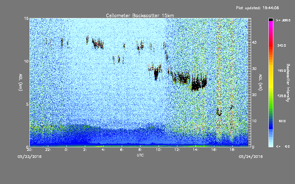Click the '120.0' colorbar value
This screenshot has width=295, height=184.
coord(282,96)
